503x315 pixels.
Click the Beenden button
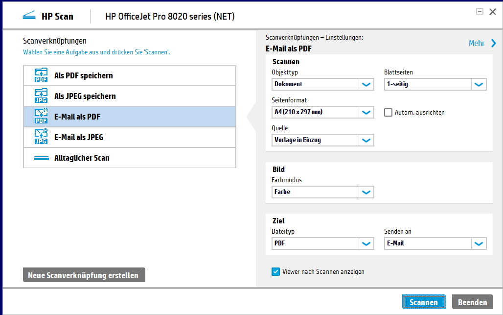point(472,302)
